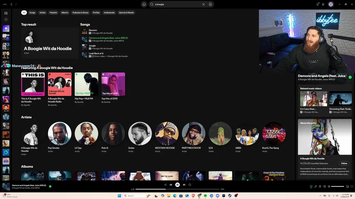Play the song Ransom
The height and width of the screenshot is (199, 355).
(x=84, y=32)
